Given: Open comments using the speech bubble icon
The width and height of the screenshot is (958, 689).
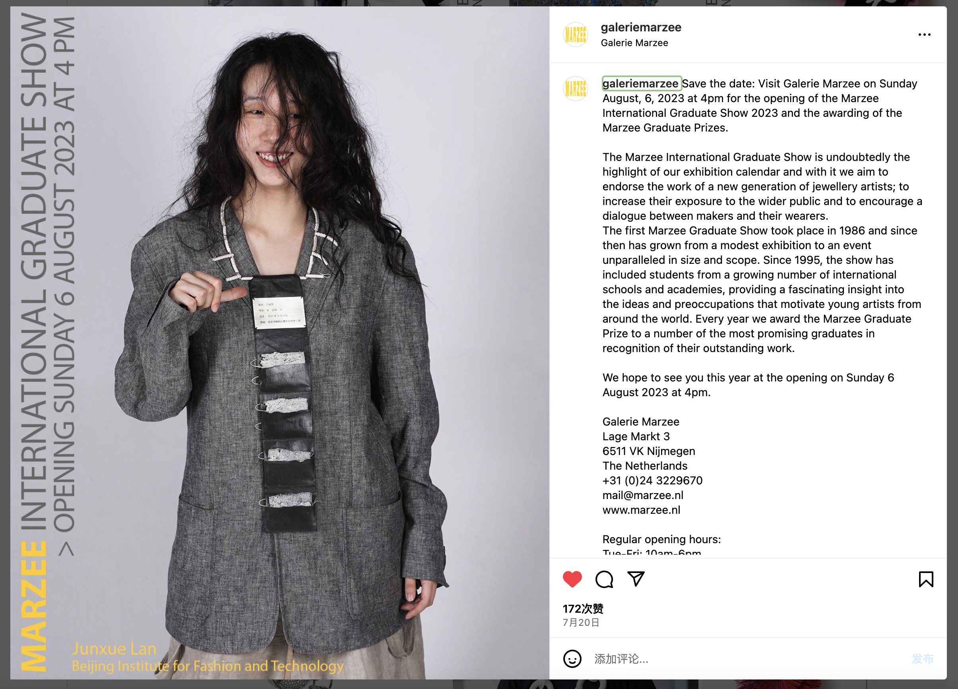Looking at the screenshot, I should pos(604,579).
